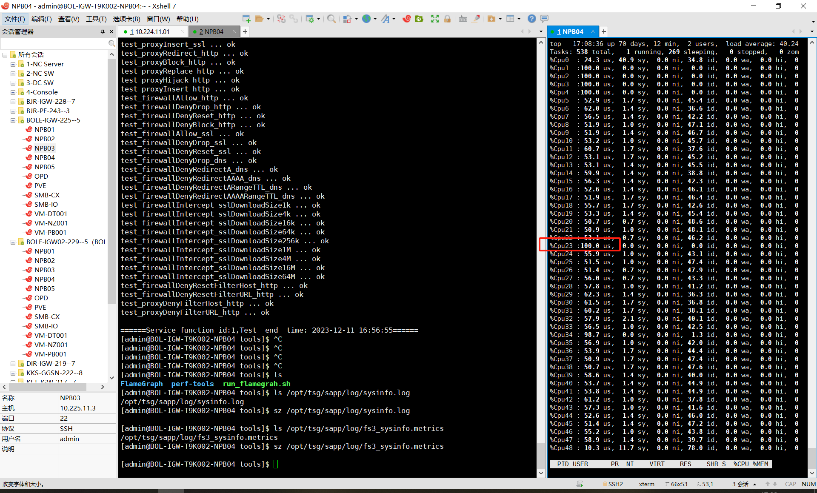Close the right pane NPB04 tab
The width and height of the screenshot is (817, 493).
point(593,31)
